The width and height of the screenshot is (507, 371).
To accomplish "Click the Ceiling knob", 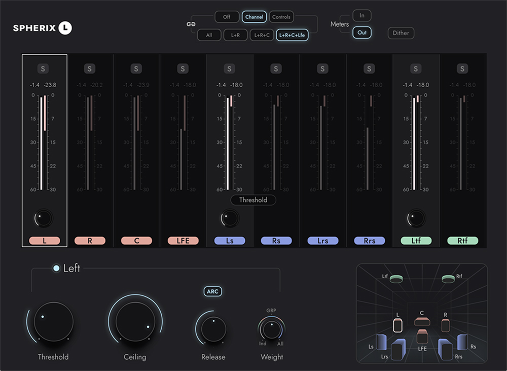I will 135,322.
